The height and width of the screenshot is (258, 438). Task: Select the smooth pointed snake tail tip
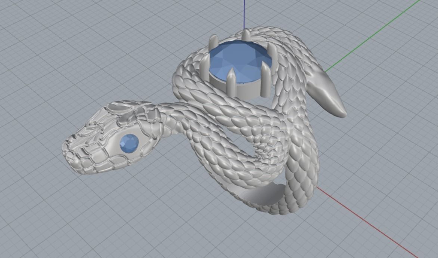pyautogui.click(x=327, y=94)
